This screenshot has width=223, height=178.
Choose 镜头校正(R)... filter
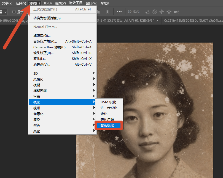62,53
